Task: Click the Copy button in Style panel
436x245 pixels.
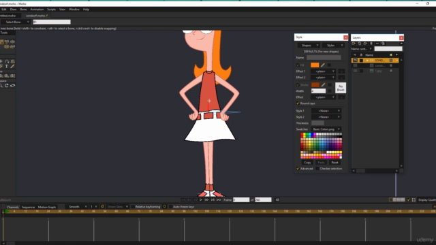Action: pyautogui.click(x=307, y=163)
